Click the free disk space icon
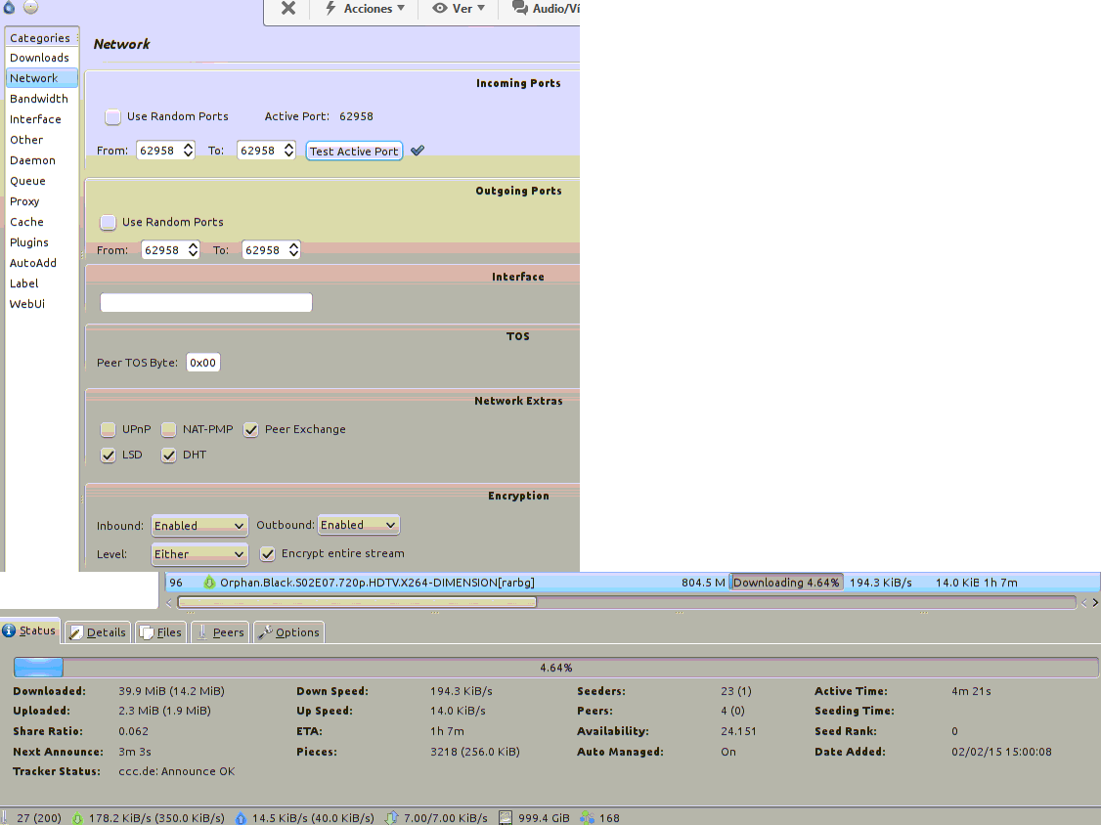The image size is (1101, 825). pyautogui.click(x=505, y=818)
